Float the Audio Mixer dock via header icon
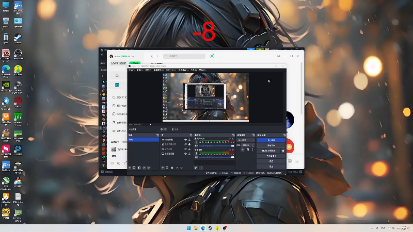Viewport: 413px width, 232px height. point(233,135)
